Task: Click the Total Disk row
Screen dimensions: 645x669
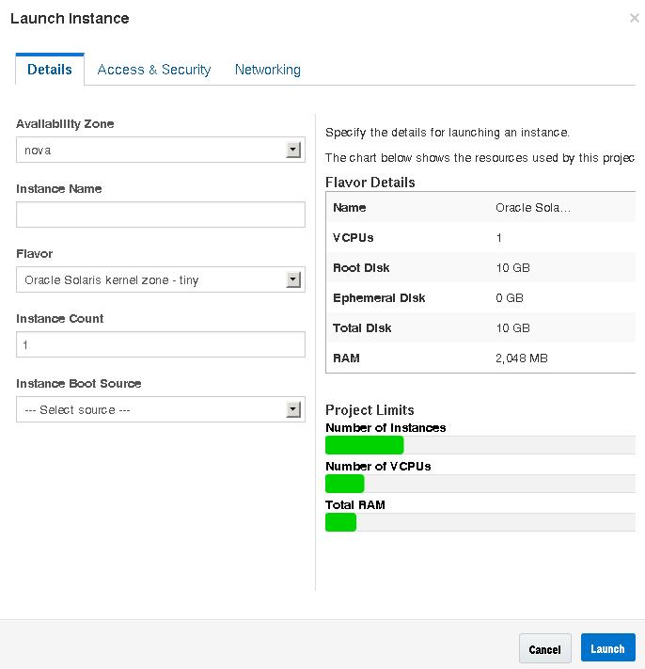Action: 480,328
